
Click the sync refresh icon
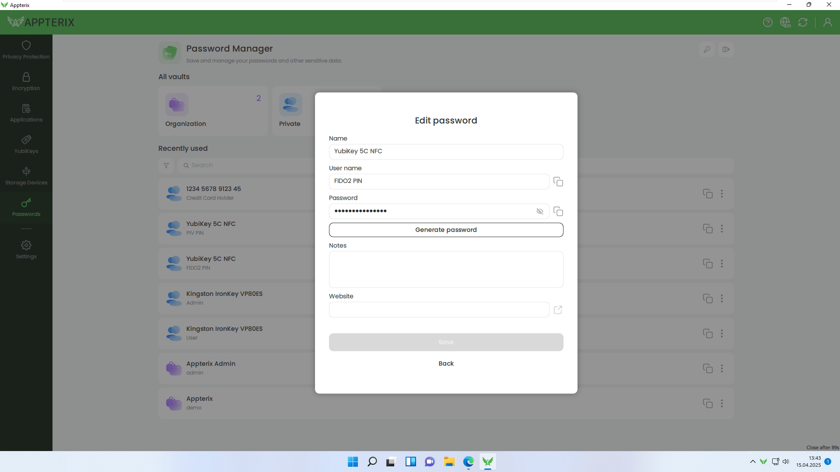point(803,22)
